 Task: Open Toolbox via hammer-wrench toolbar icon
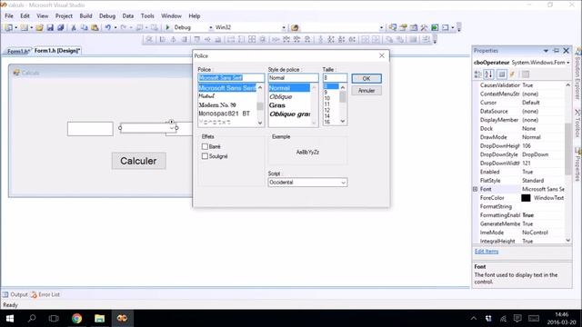point(424,27)
